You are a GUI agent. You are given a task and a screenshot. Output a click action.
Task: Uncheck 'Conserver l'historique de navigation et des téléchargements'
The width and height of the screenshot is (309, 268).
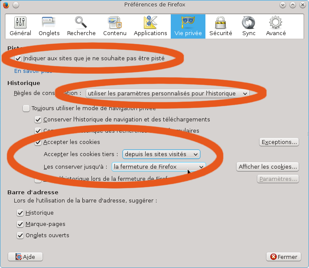pos(38,120)
